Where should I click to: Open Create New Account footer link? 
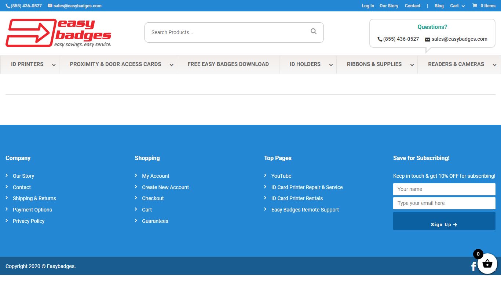pyautogui.click(x=165, y=187)
